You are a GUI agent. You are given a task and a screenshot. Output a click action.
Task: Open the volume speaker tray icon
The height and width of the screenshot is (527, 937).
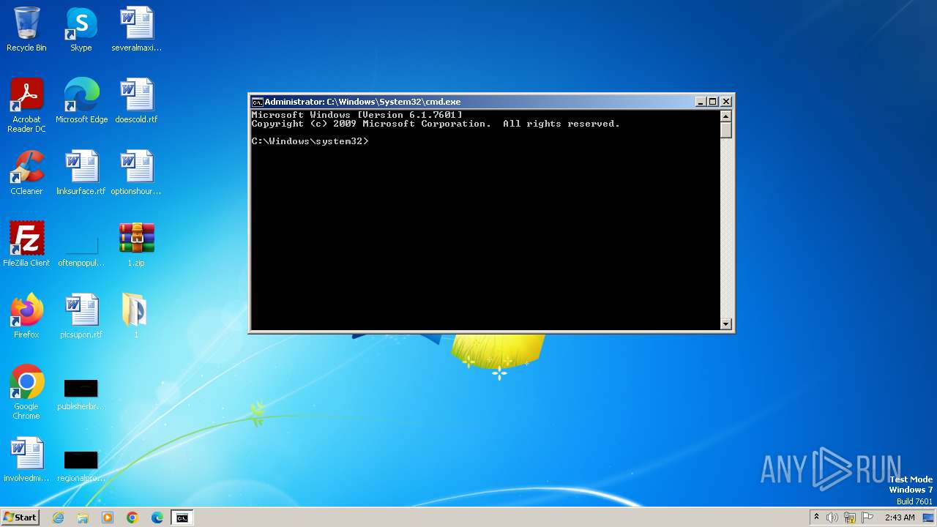tap(832, 517)
